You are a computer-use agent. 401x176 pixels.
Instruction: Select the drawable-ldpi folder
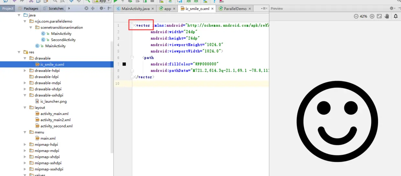point(47,77)
